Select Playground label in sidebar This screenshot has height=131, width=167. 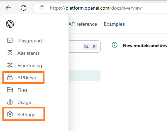tap(30, 41)
